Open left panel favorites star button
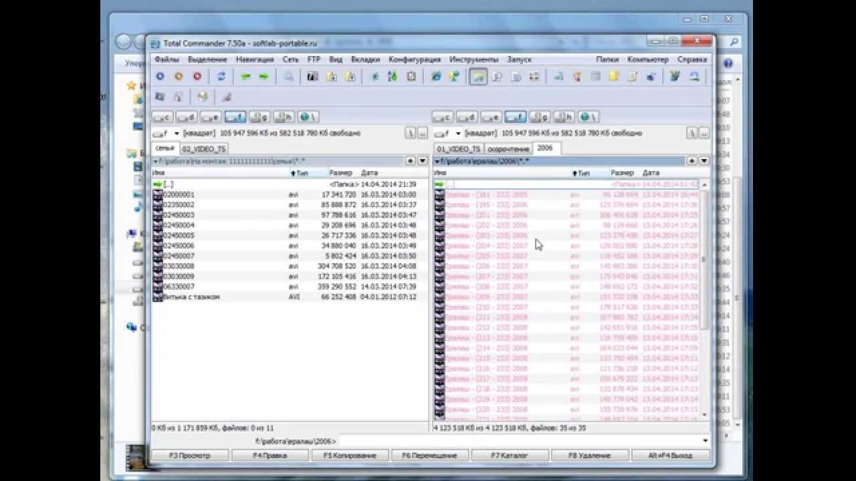The height and width of the screenshot is (481, 856). (x=411, y=161)
